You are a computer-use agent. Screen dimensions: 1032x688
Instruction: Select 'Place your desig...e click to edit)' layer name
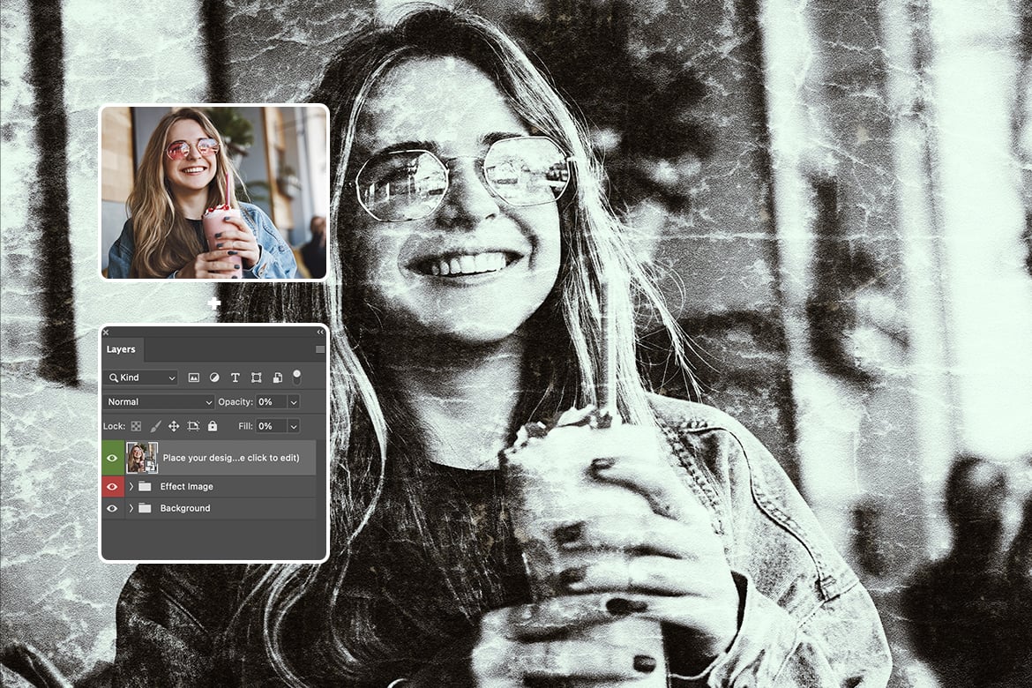click(231, 458)
